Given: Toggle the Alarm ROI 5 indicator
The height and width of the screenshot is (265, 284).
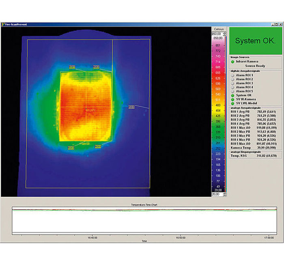Looking at the screenshot, I should pyautogui.click(x=232, y=91).
